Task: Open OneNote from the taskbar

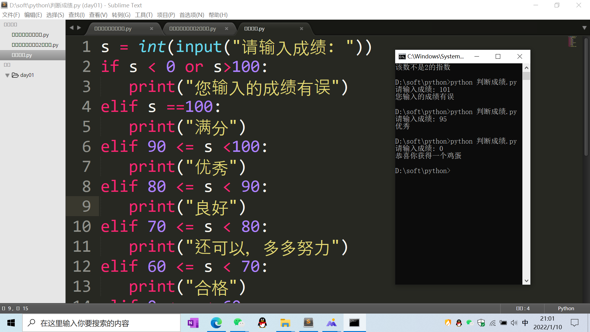Action: point(193,323)
